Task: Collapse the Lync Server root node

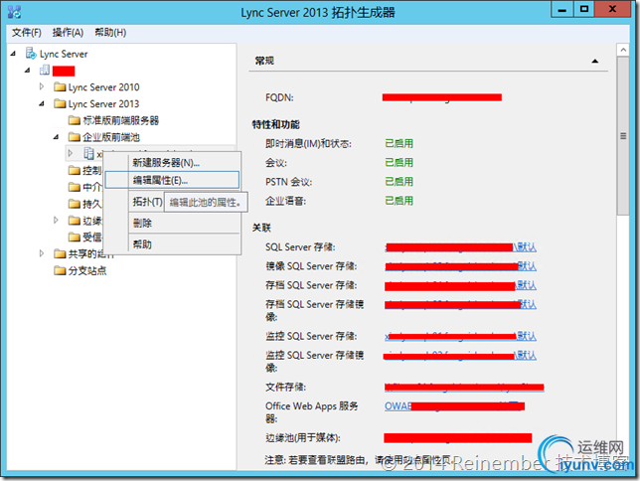Action: tap(13, 54)
